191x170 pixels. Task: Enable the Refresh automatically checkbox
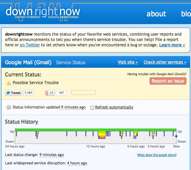(92, 108)
